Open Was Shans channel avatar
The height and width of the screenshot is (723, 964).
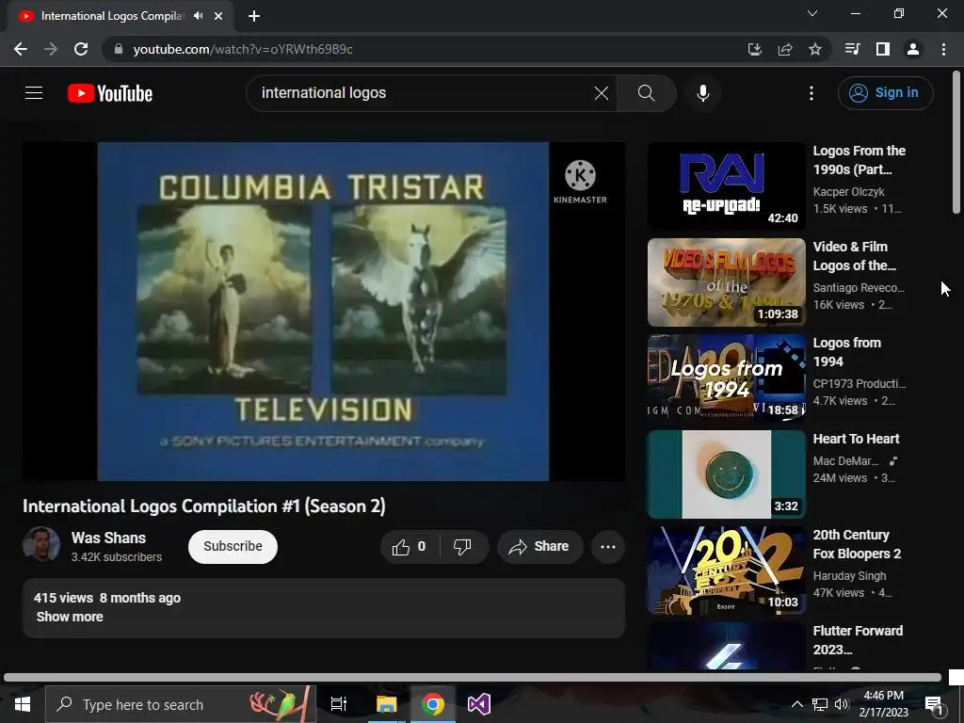tap(41, 545)
